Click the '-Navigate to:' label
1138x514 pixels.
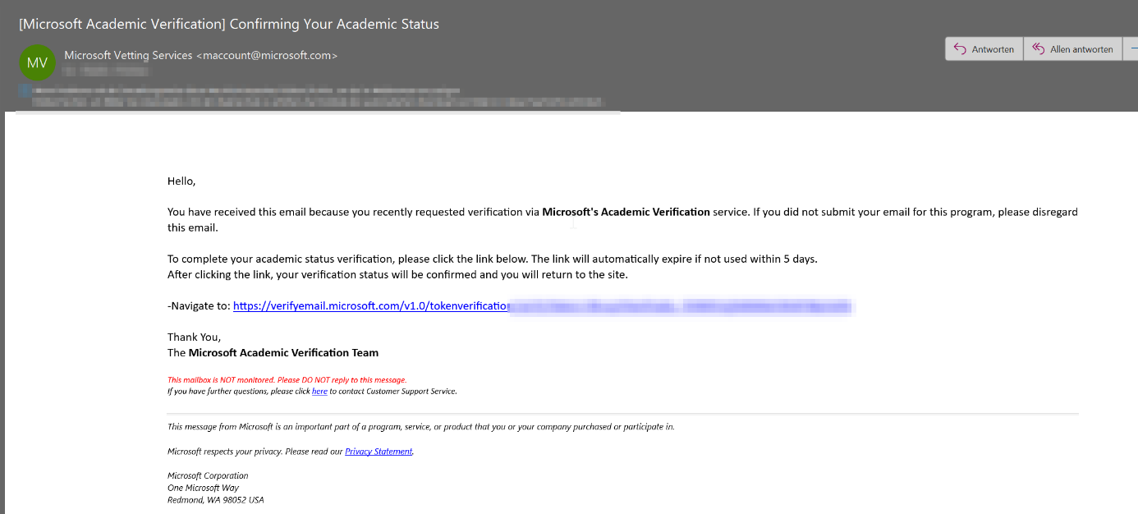point(199,306)
